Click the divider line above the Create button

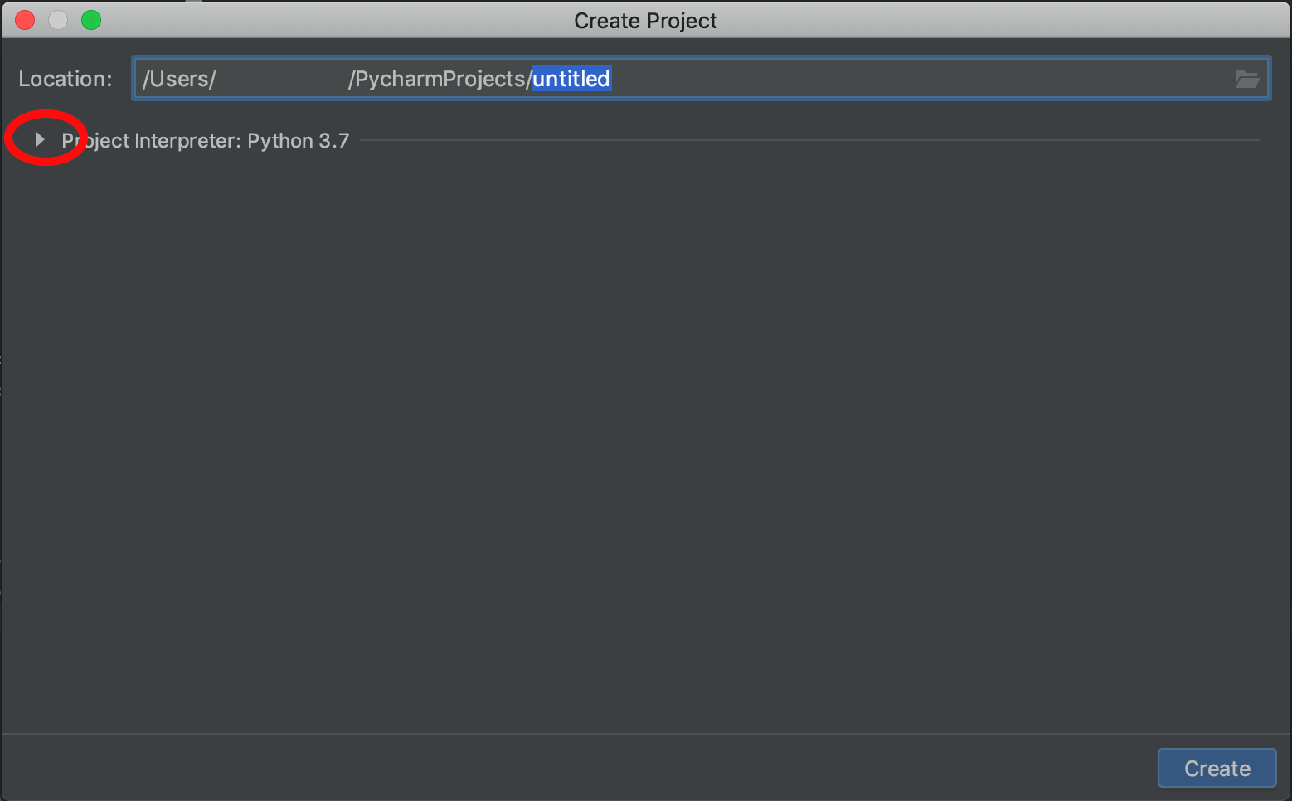point(645,734)
